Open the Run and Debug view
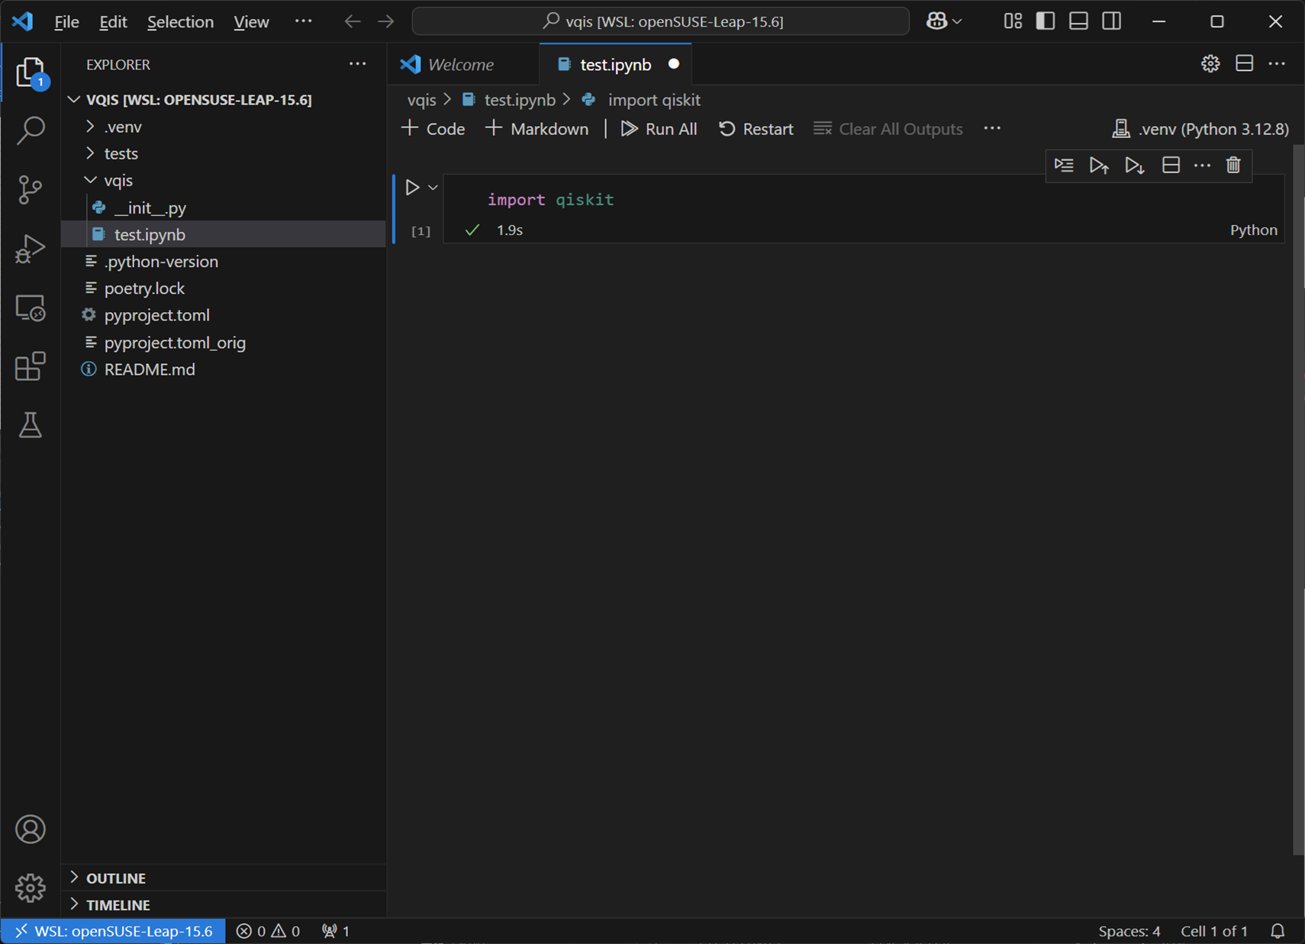 (31, 249)
